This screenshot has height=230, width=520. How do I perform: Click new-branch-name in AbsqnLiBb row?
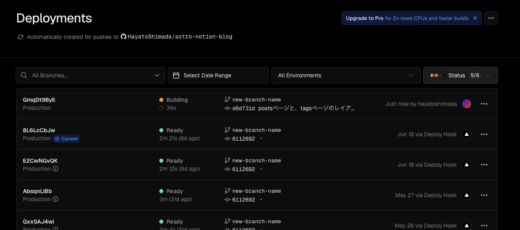256,191
